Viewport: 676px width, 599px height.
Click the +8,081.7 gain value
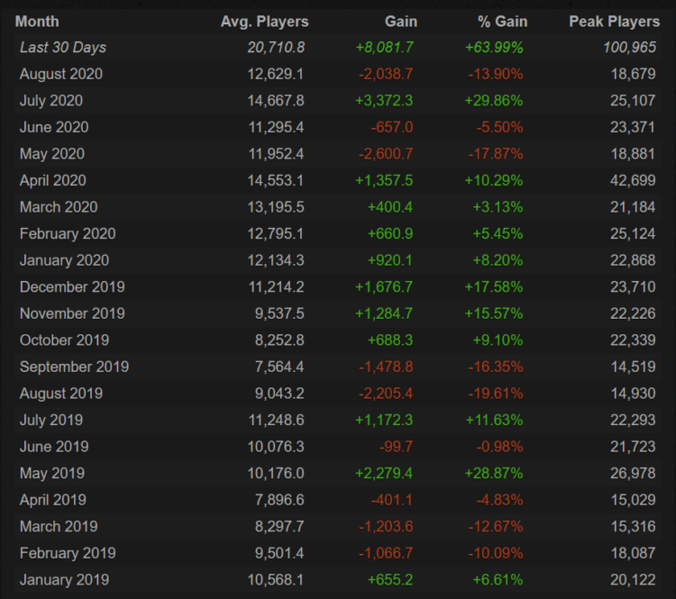tap(385, 48)
